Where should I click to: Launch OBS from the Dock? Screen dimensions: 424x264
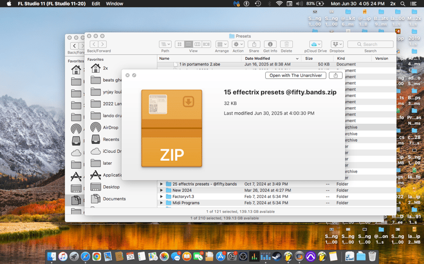243,256
